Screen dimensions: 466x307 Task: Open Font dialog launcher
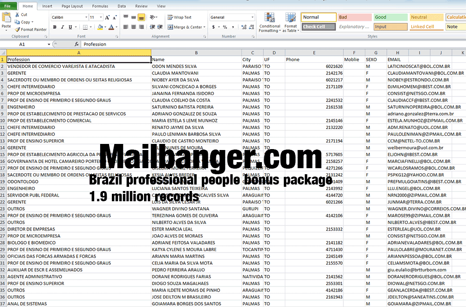point(117,36)
